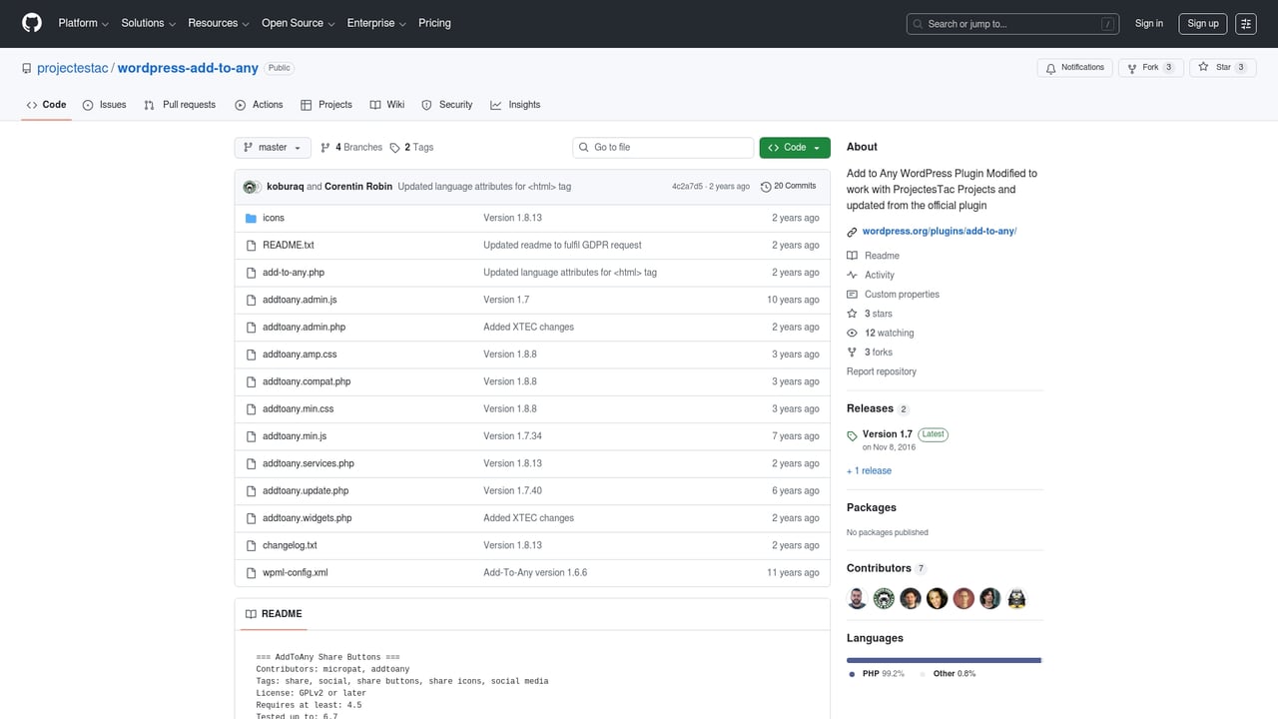Expand the Platform menu
Image resolution: width=1278 pixels, height=719 pixels.
point(82,23)
